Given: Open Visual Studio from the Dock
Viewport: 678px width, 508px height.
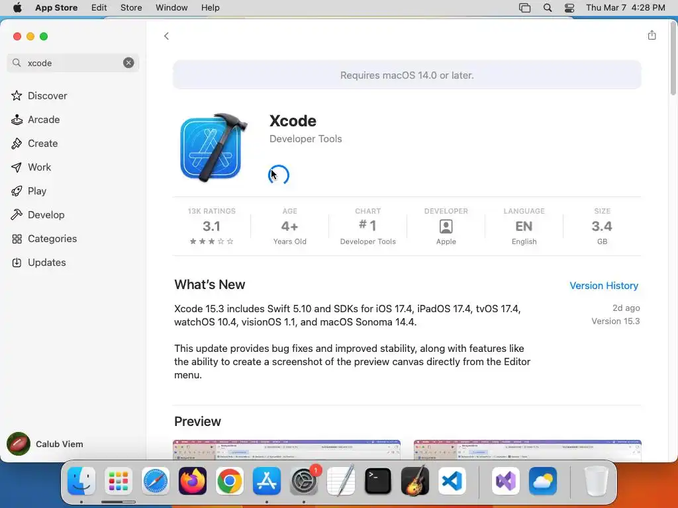Looking at the screenshot, I should coord(505,480).
